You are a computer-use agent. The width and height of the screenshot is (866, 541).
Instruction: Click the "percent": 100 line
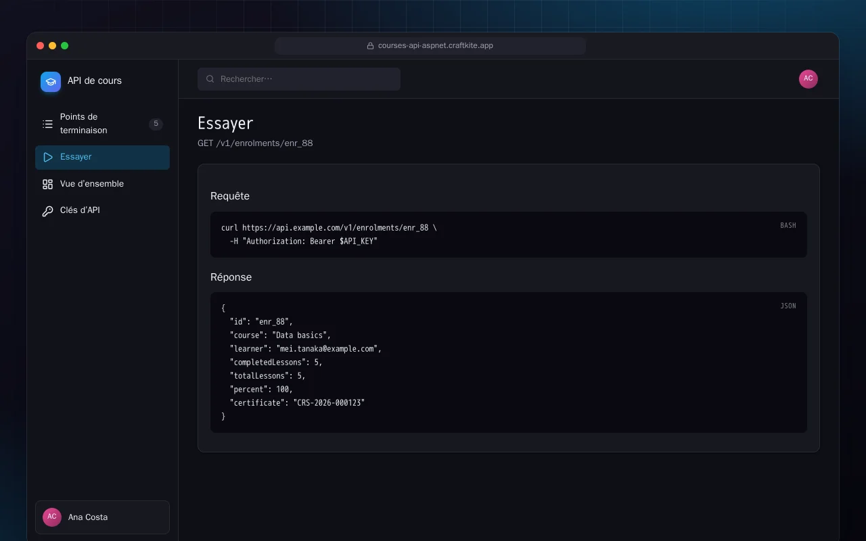pyautogui.click(x=261, y=390)
